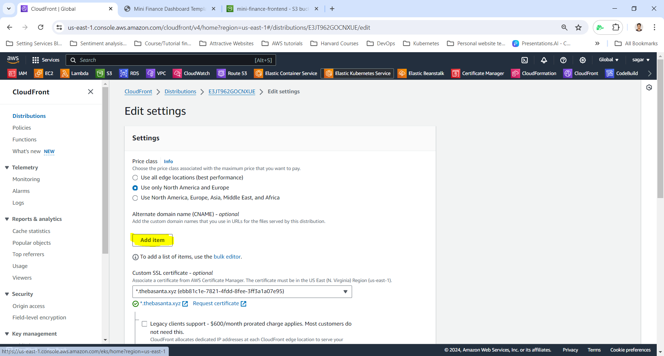Enable Legacy clients support checkbox

tap(145, 324)
